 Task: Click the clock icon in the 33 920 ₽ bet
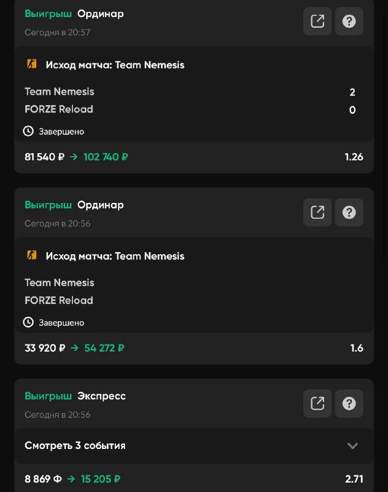(x=28, y=322)
